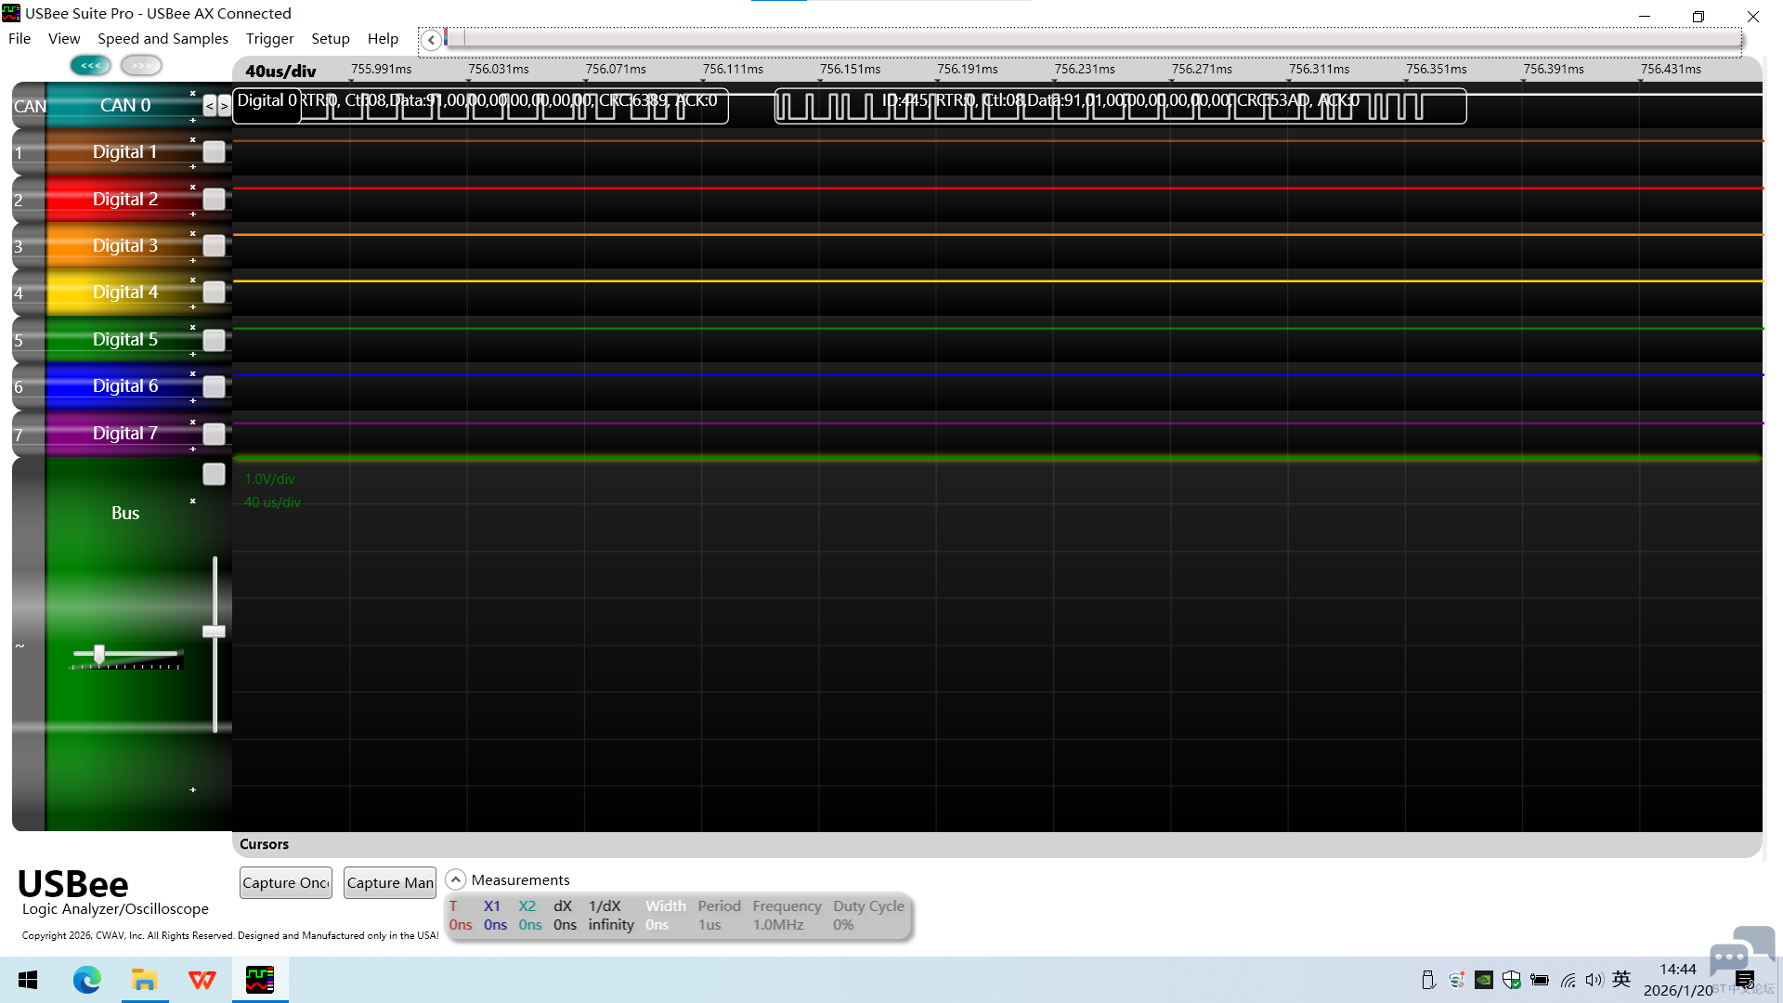1783x1003 pixels.
Task: Click the volume icon in the system tray
Action: point(1594,980)
